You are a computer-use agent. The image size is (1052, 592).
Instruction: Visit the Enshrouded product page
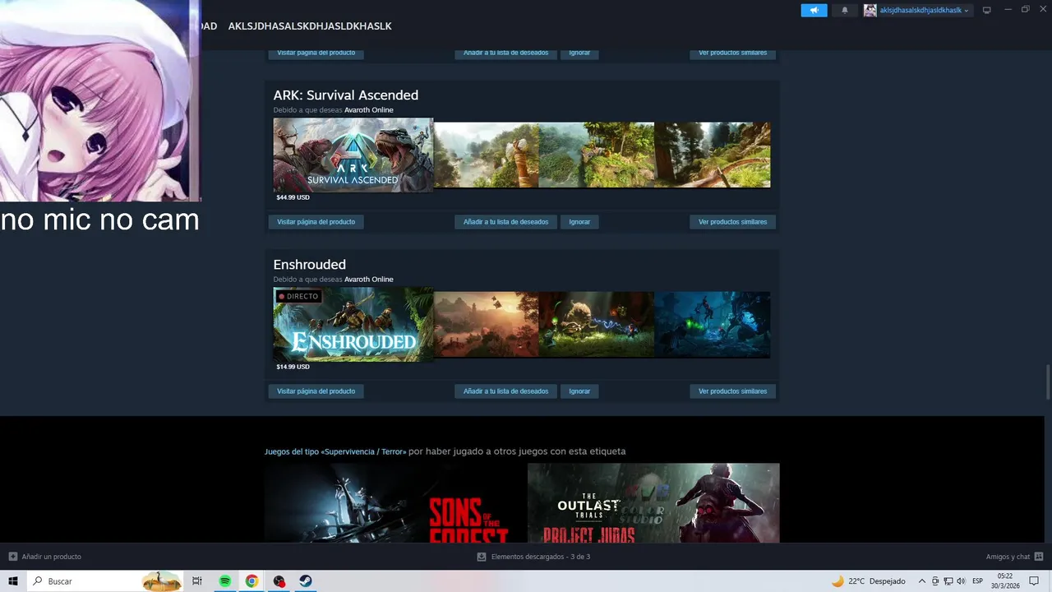[x=316, y=391]
